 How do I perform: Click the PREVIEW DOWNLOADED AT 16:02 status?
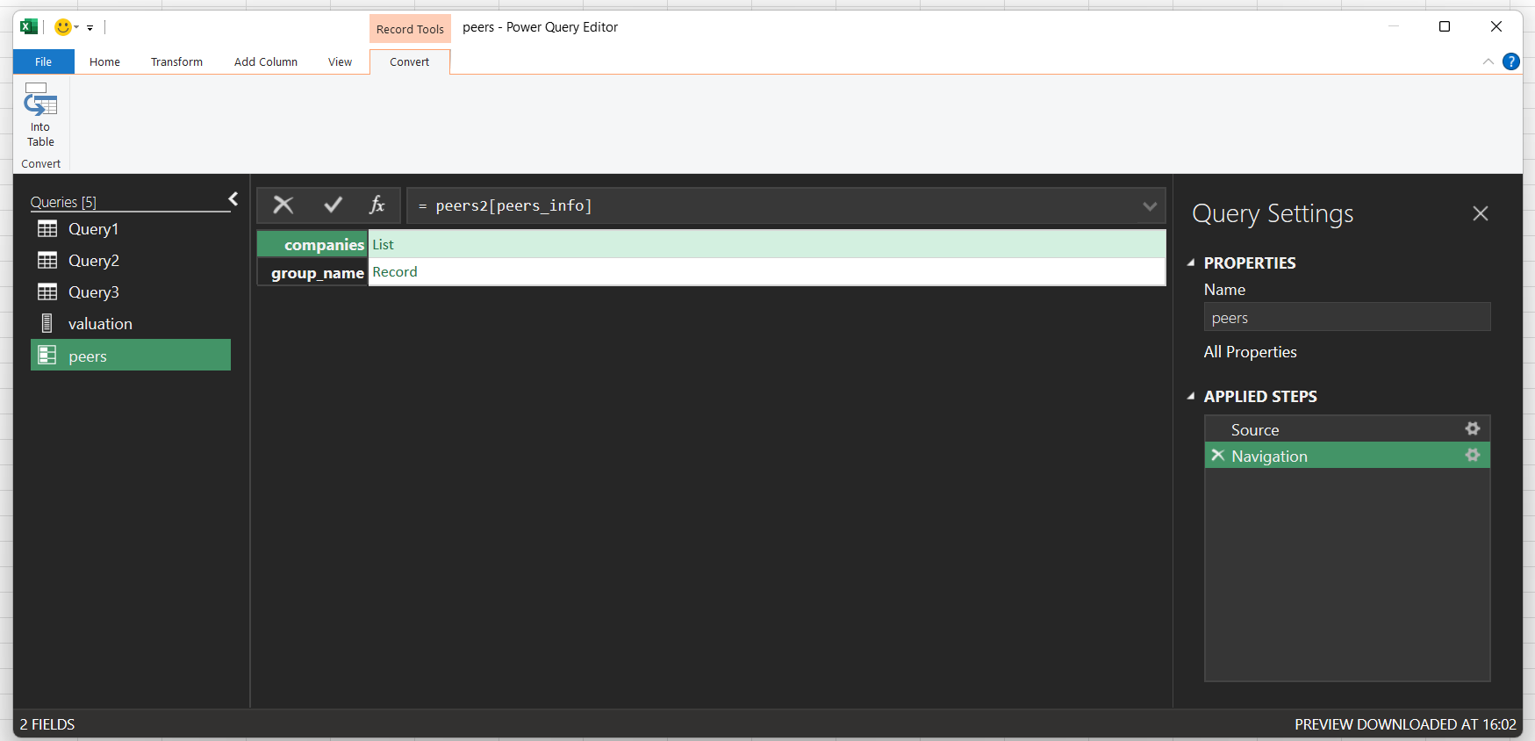coord(1405,724)
